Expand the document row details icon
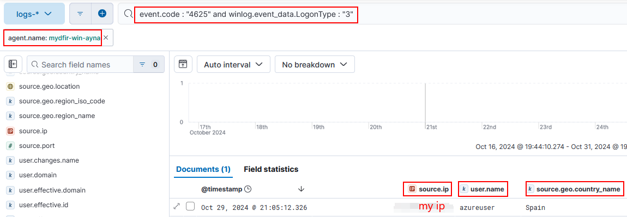The image size is (627, 217). pyautogui.click(x=177, y=207)
